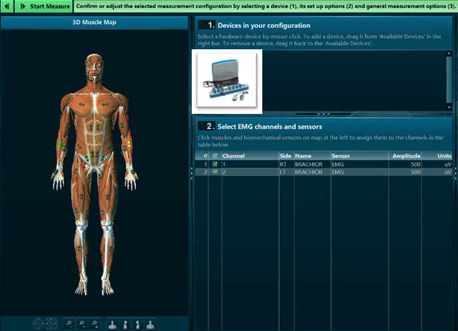Screen dimensions: 458x331
Task: Select the 3D Muscle Map header tab
Action: (x=95, y=22)
